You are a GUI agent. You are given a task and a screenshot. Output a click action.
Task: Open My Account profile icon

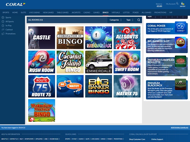pos(177,3)
